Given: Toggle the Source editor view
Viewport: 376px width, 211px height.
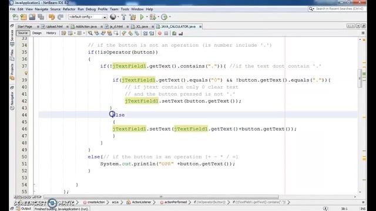Looking at the screenshot, I should tap(23, 33).
